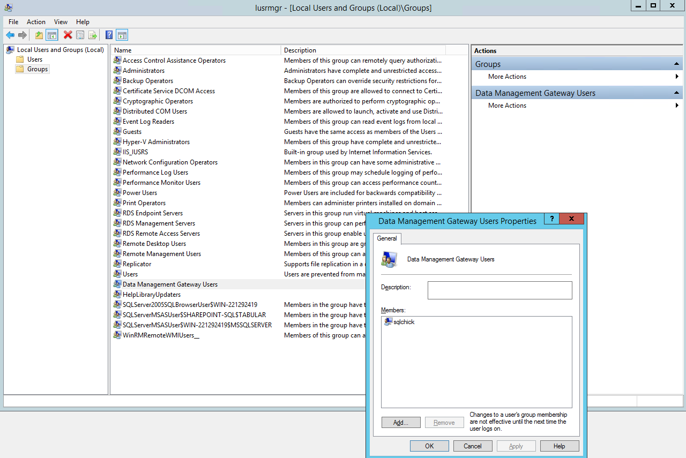The image size is (686, 458).
Task: Select the Groups node in the tree
Action: (x=38, y=69)
